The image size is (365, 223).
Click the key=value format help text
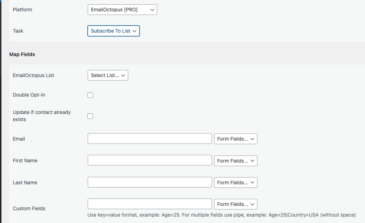coord(221,215)
